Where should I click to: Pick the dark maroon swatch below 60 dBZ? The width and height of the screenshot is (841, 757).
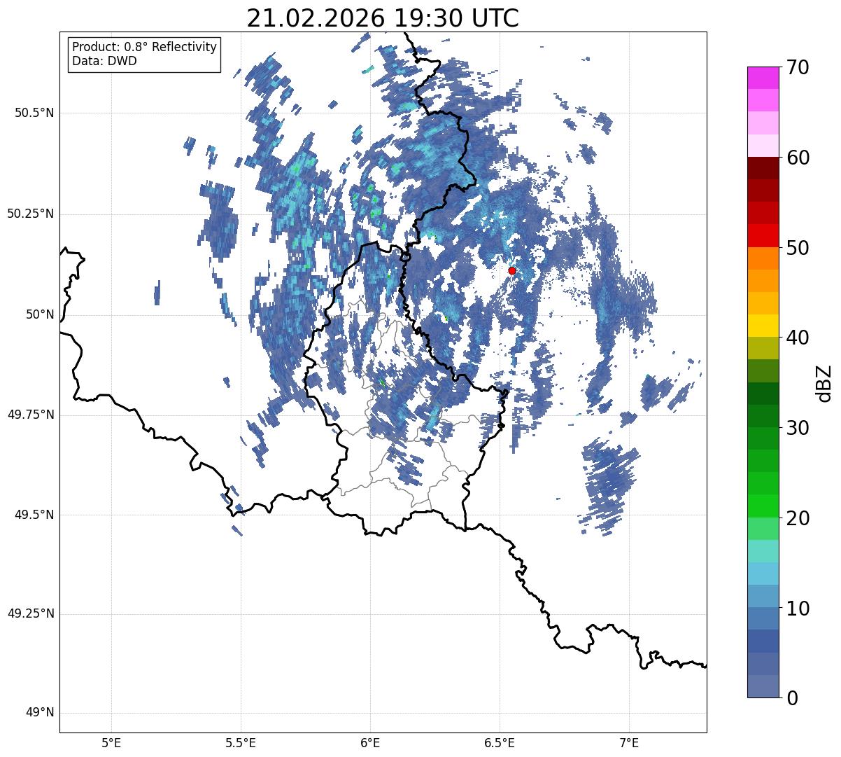pos(763,168)
